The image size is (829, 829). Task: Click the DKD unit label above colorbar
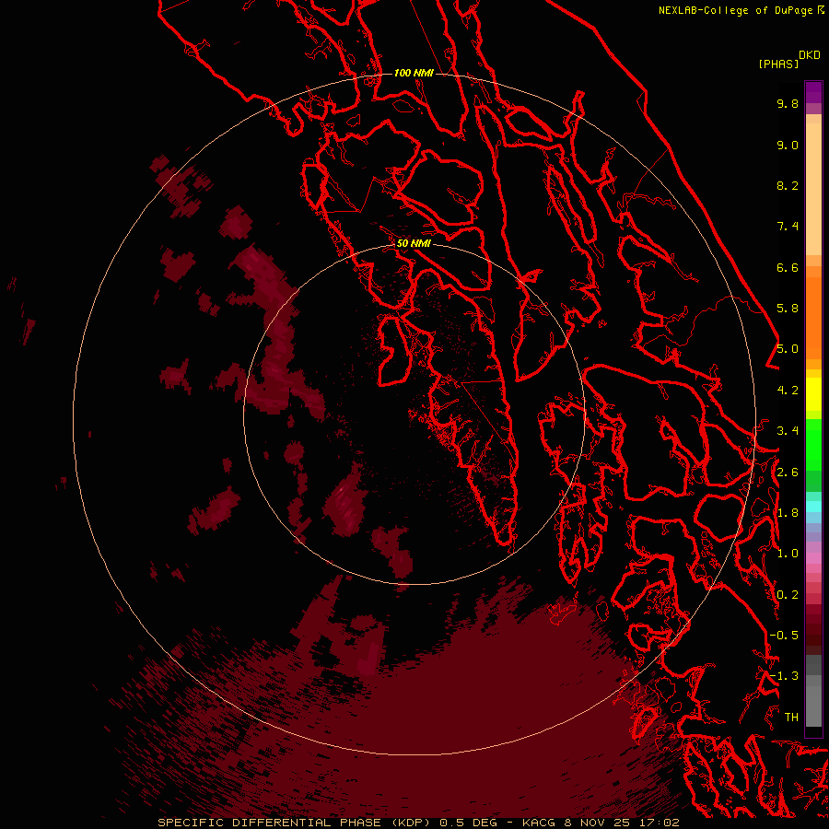[810, 55]
